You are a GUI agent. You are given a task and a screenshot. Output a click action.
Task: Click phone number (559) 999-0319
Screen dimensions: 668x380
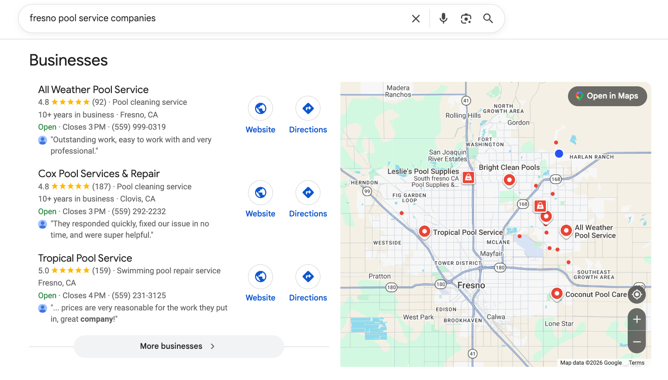click(139, 127)
